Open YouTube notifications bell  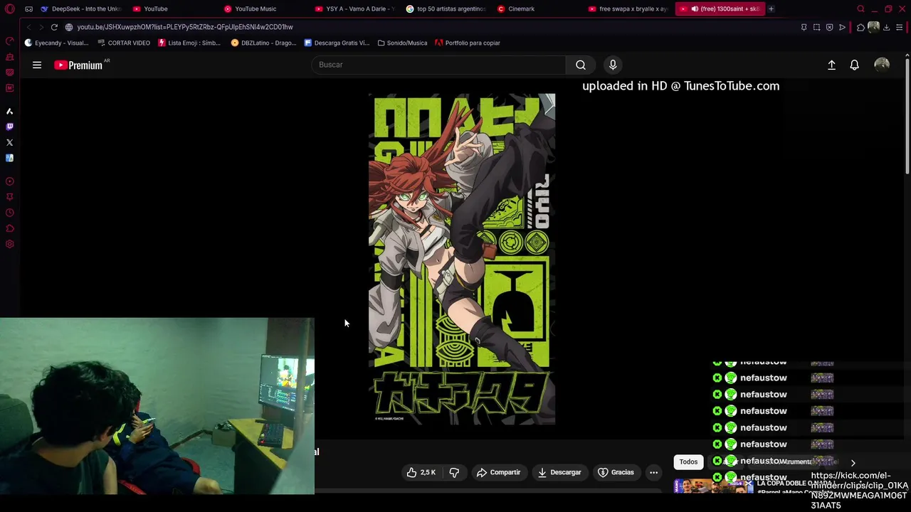855,65
